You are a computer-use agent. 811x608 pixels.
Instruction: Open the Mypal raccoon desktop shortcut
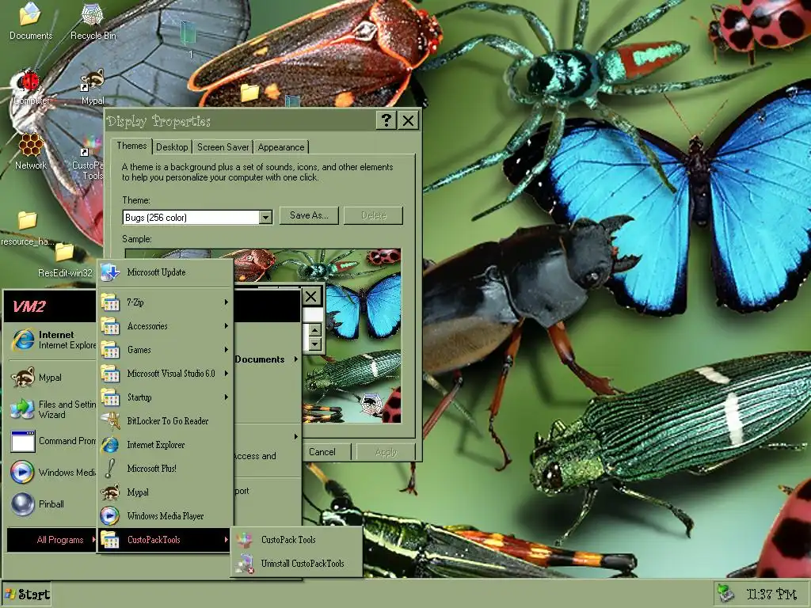93,87
